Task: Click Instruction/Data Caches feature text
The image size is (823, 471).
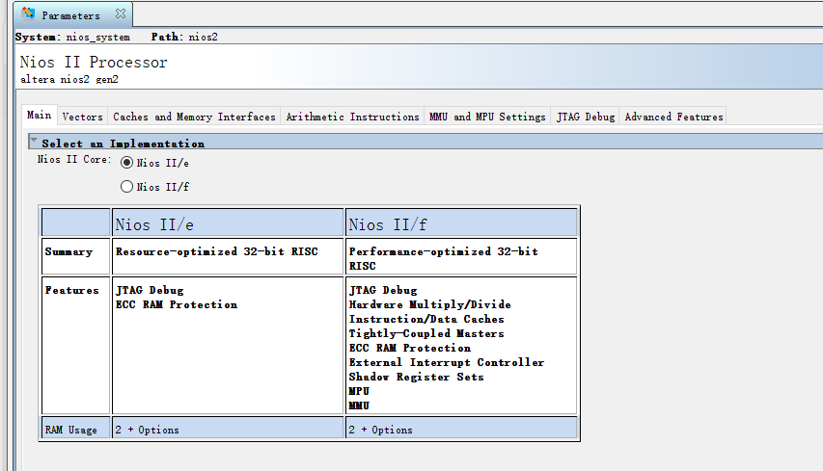Action: pyautogui.click(x=426, y=319)
